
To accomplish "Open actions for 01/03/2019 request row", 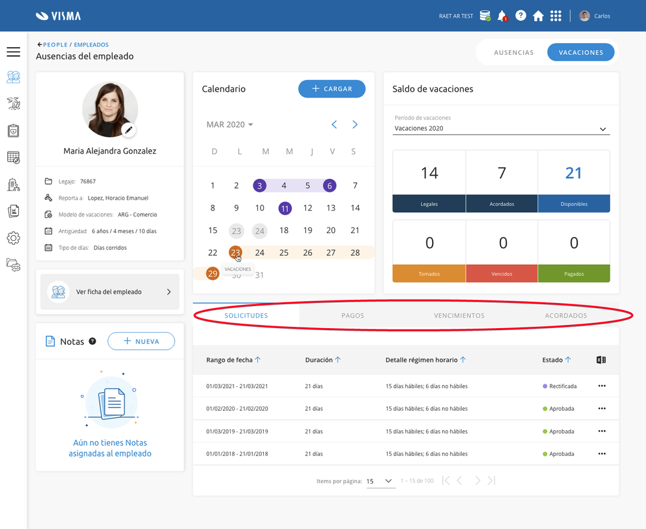I will coord(602,431).
